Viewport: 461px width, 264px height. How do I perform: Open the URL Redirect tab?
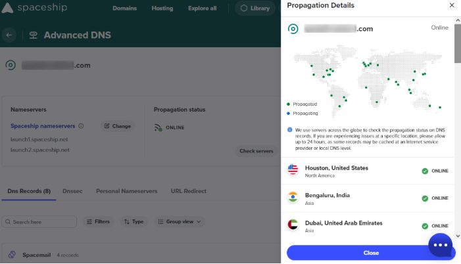coord(189,191)
